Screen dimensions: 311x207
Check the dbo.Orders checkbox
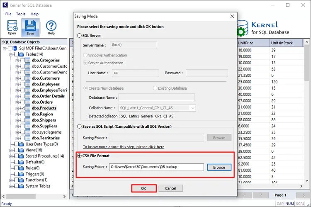coord(23,102)
